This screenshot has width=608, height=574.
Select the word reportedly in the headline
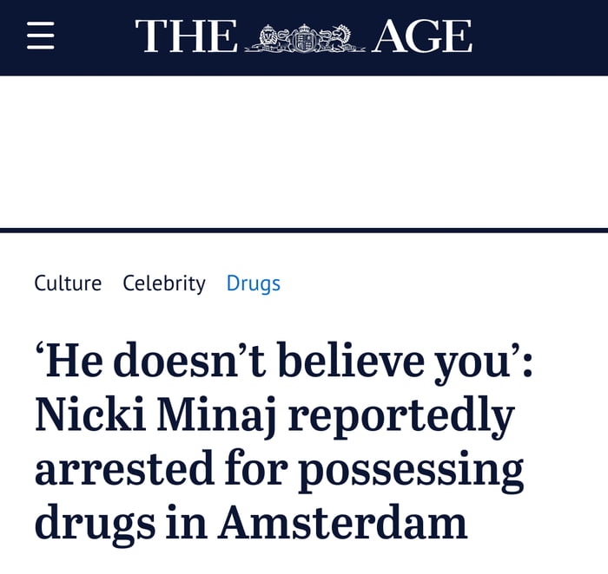[x=401, y=418]
